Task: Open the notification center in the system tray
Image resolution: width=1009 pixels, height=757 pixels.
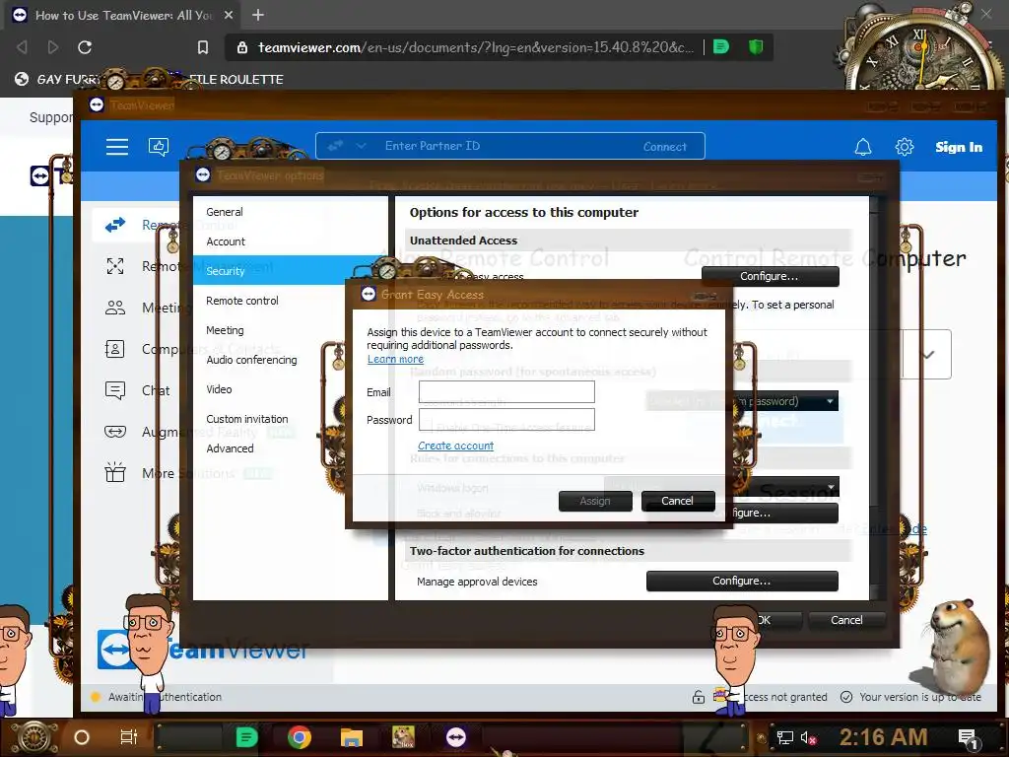Action: coord(969,738)
